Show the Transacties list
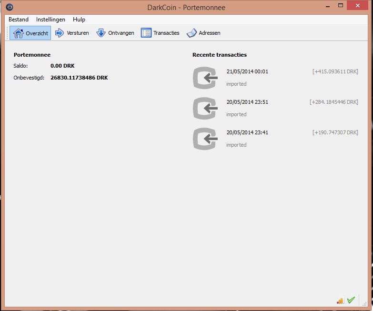The image size is (373, 311). pos(160,33)
